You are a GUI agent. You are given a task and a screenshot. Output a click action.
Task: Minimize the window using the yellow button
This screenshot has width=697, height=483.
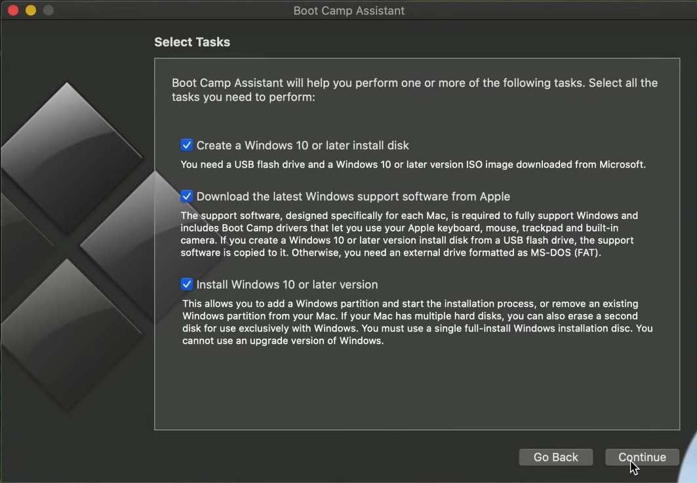click(x=31, y=10)
